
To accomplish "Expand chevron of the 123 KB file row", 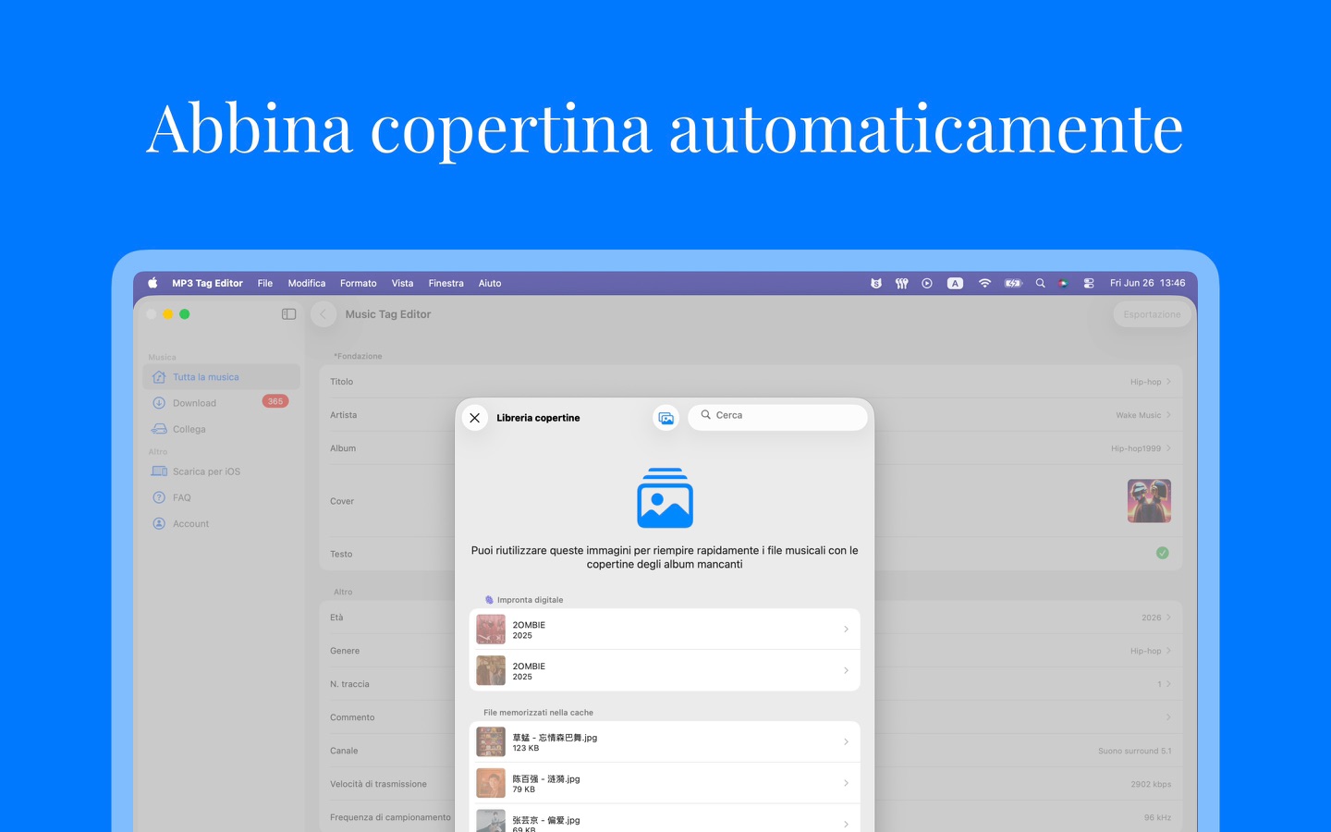I will coord(846,742).
